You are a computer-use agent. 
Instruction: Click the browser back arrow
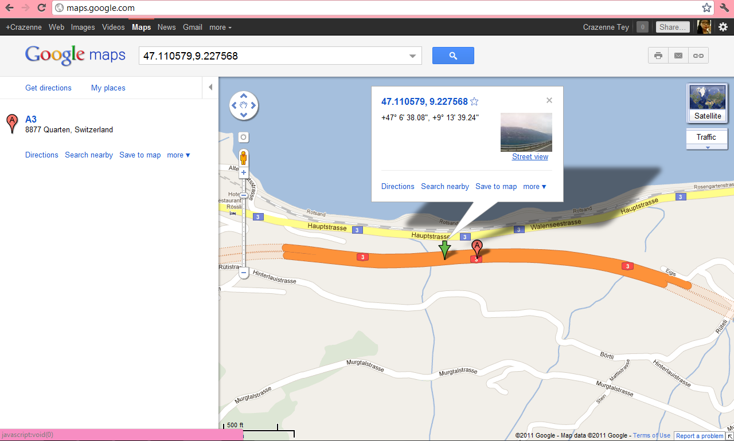9,8
